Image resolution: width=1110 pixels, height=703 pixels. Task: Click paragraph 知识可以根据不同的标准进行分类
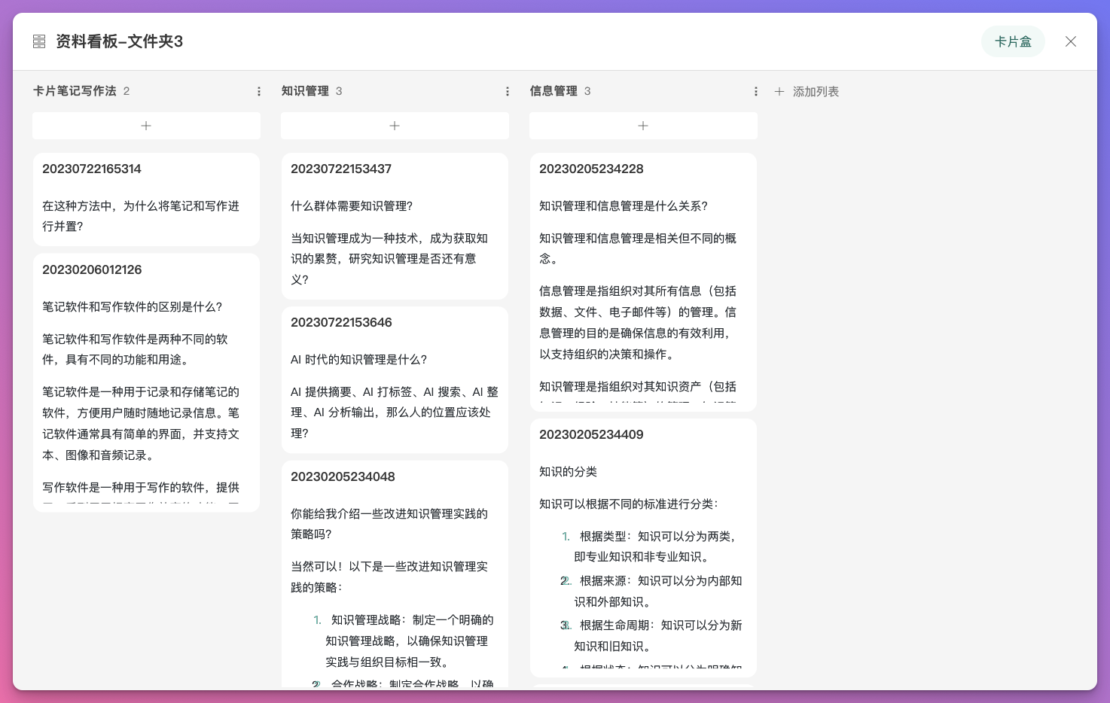point(628,504)
